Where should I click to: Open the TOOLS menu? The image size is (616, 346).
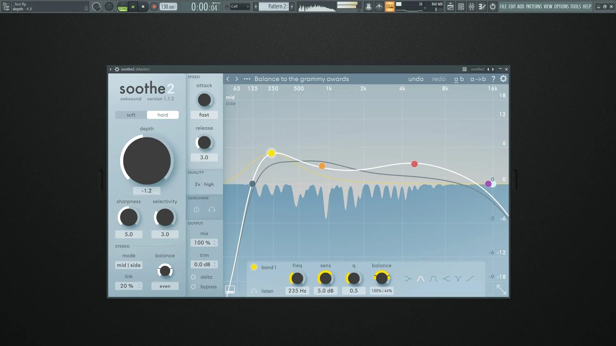575,6
